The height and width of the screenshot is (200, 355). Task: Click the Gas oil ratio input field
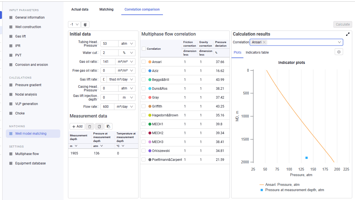108,62
